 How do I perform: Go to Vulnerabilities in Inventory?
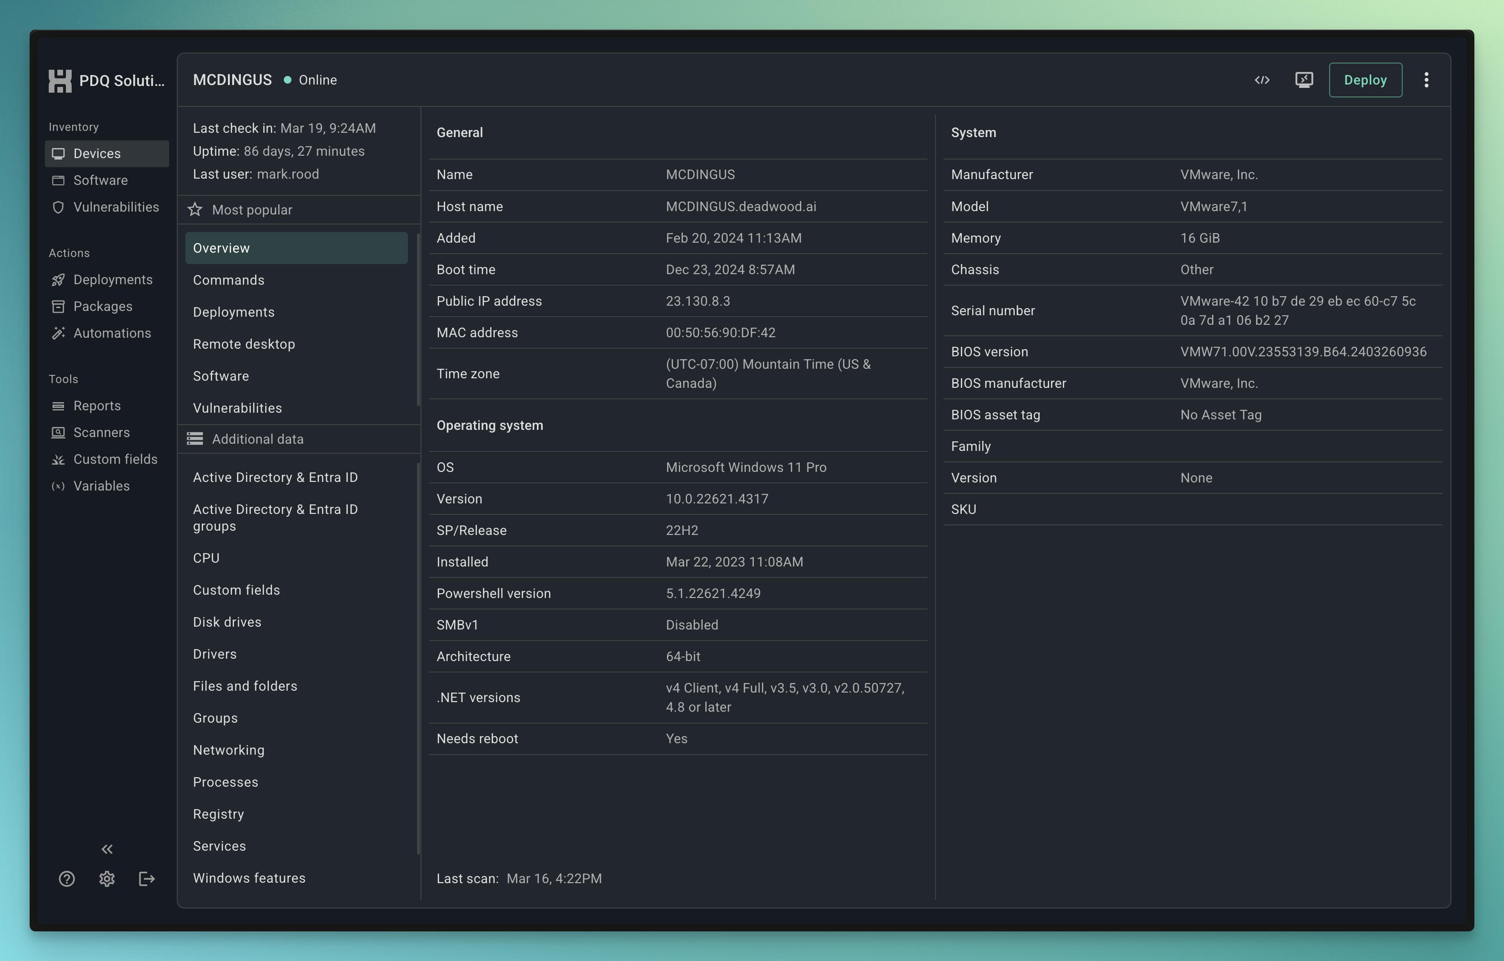107,207
